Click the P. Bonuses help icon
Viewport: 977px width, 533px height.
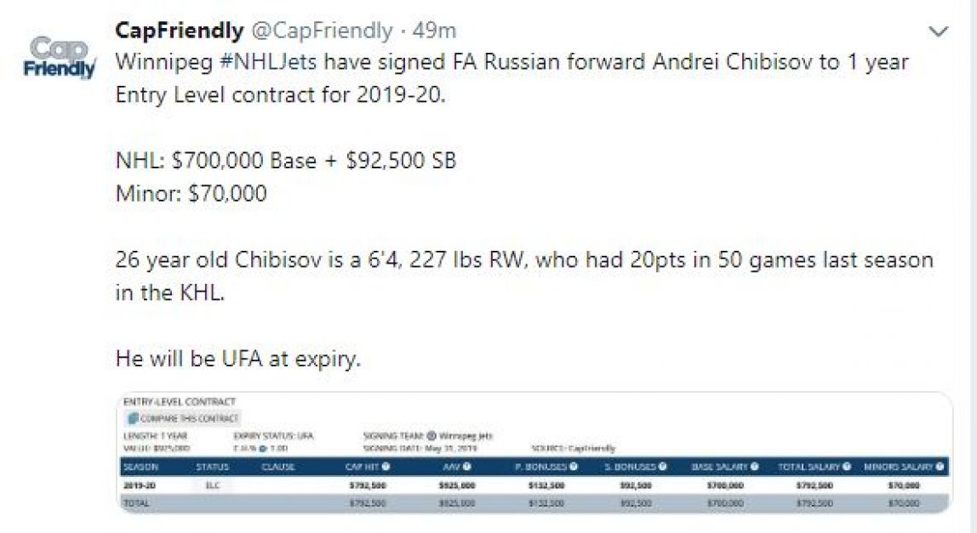pos(574,467)
